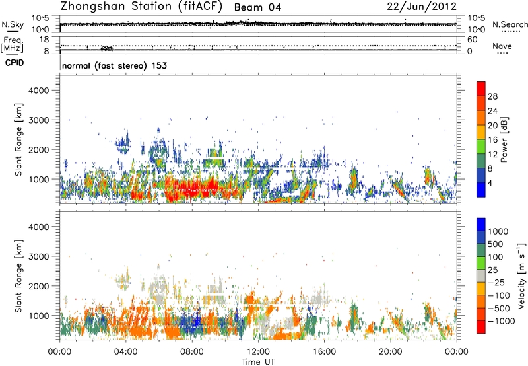Click 'Slant Range [km]' label of power panel
The width and height of the screenshot is (528, 366).
pos(18,139)
